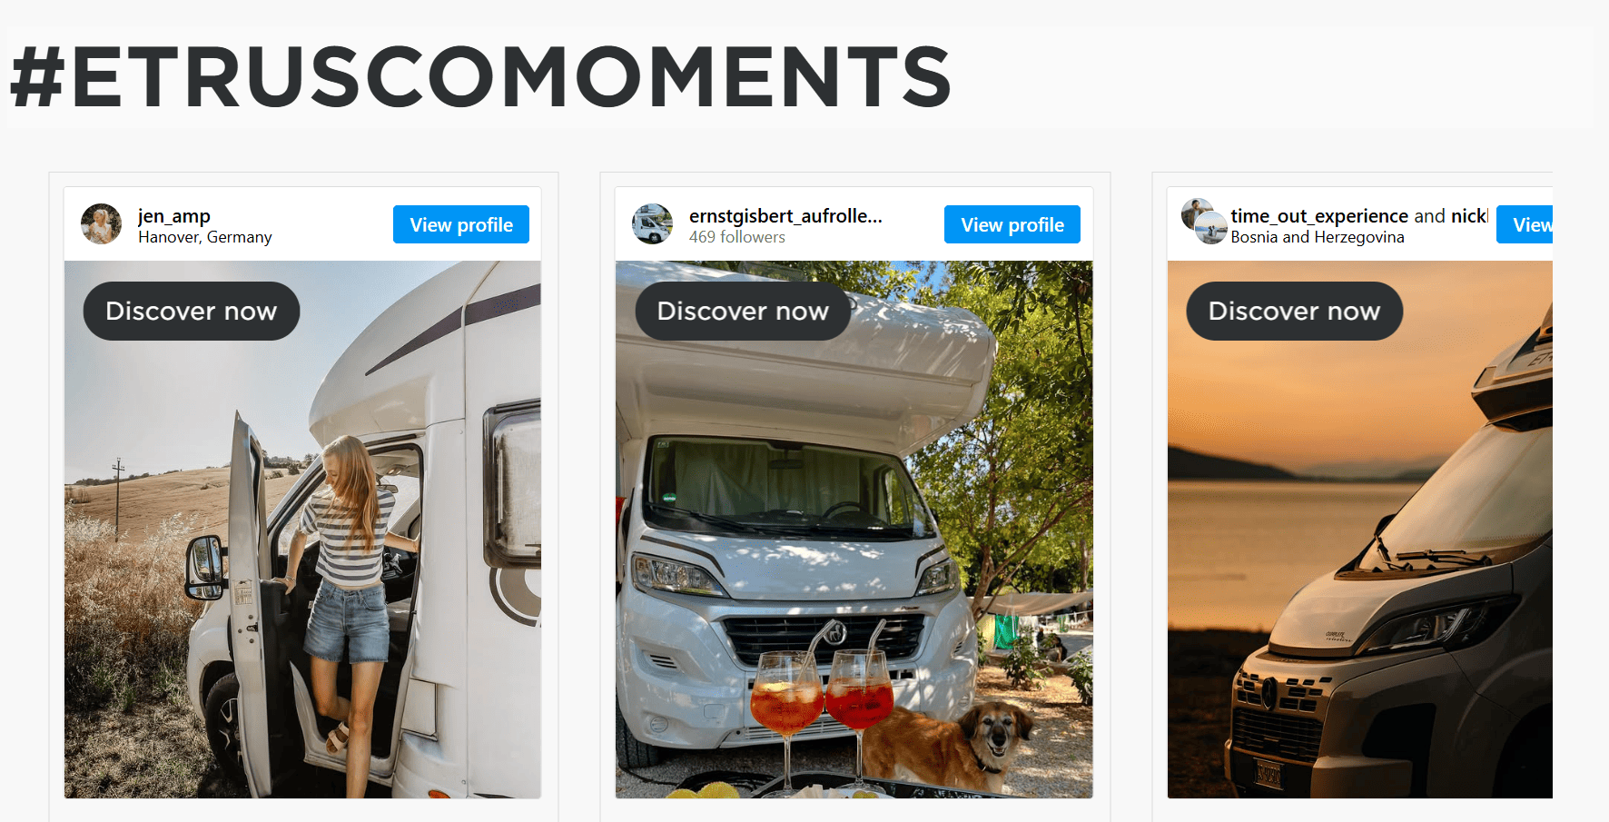Viewport: 1609px width, 822px height.
Task: Open time_out_experience stacked avatar
Action: [x=1204, y=222]
